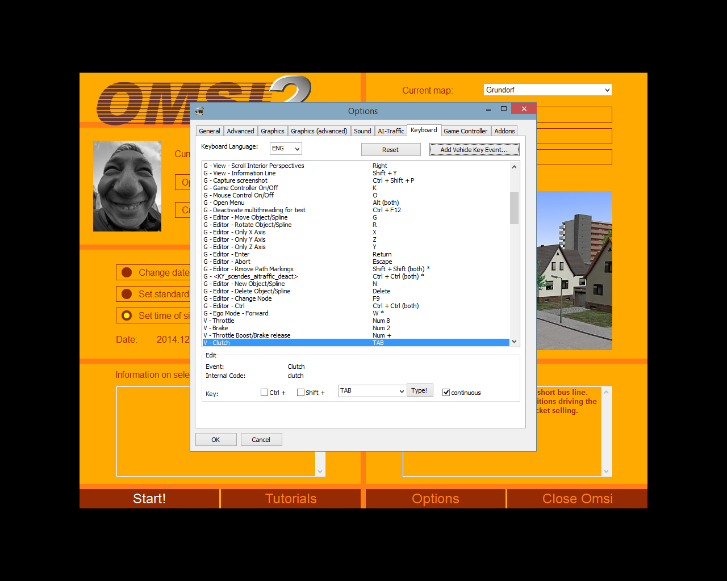The image size is (727, 581).
Task: Click the driver profile photo
Action: click(x=127, y=186)
